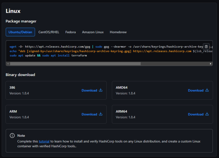
Task: Open the tutorial link in the Note
Action: click(x=44, y=141)
